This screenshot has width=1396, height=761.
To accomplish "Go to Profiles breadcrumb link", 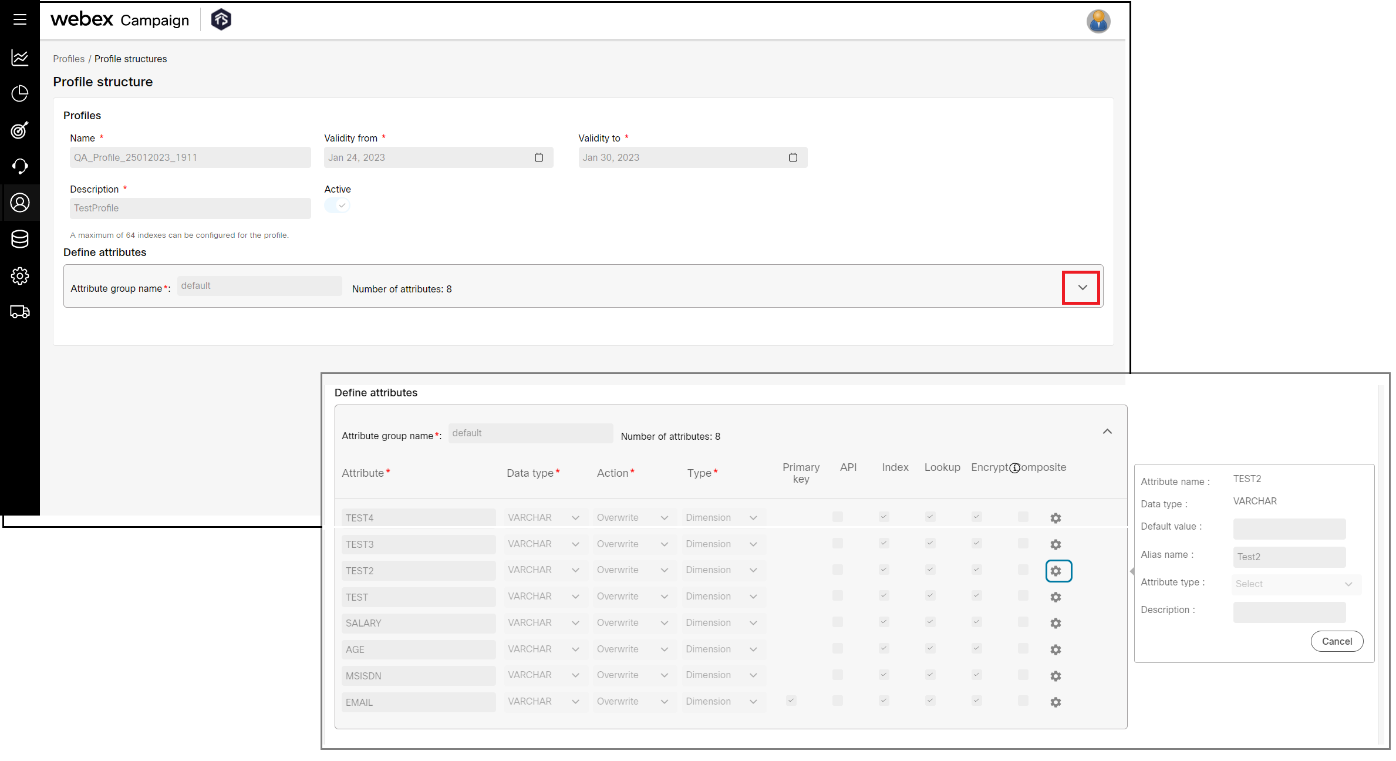I will click(69, 59).
